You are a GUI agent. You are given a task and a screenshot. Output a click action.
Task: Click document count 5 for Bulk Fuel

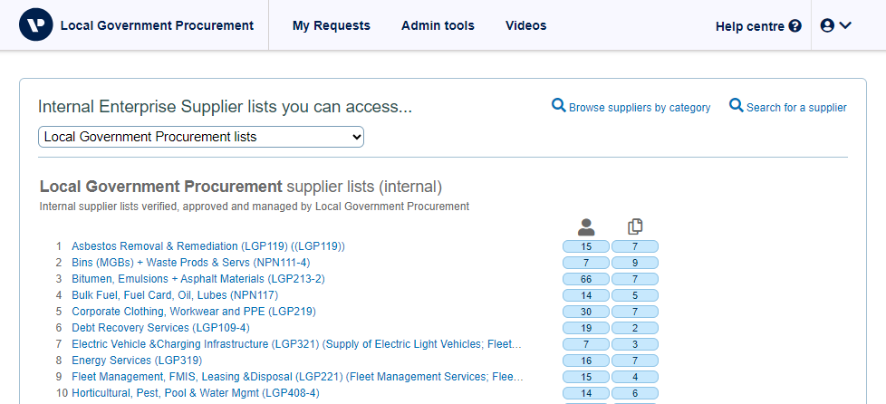[x=635, y=295]
